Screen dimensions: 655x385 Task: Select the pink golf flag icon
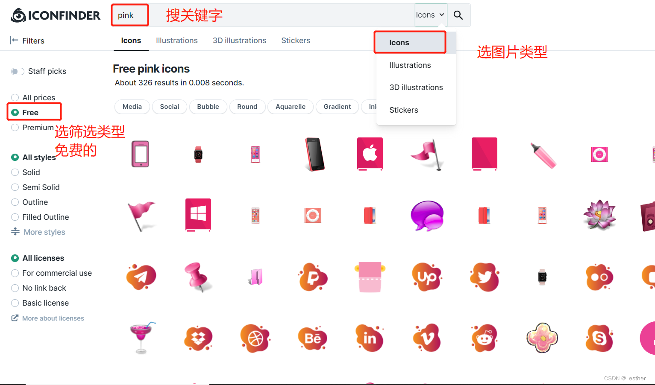(427, 154)
